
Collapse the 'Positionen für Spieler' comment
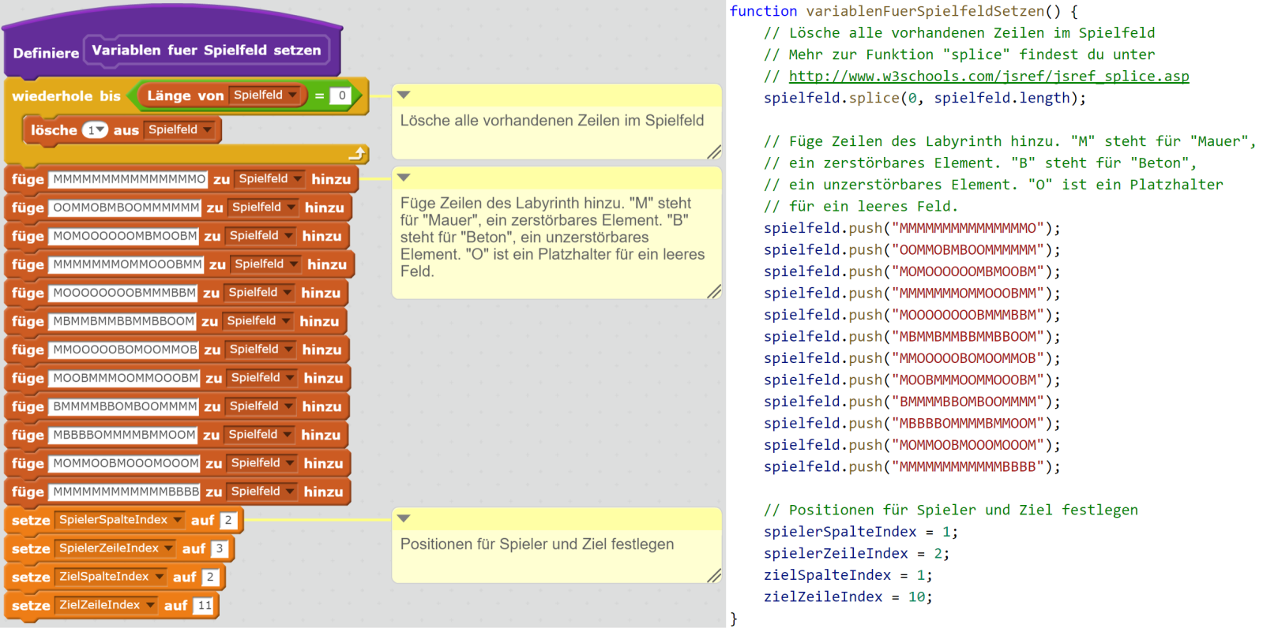coord(404,518)
